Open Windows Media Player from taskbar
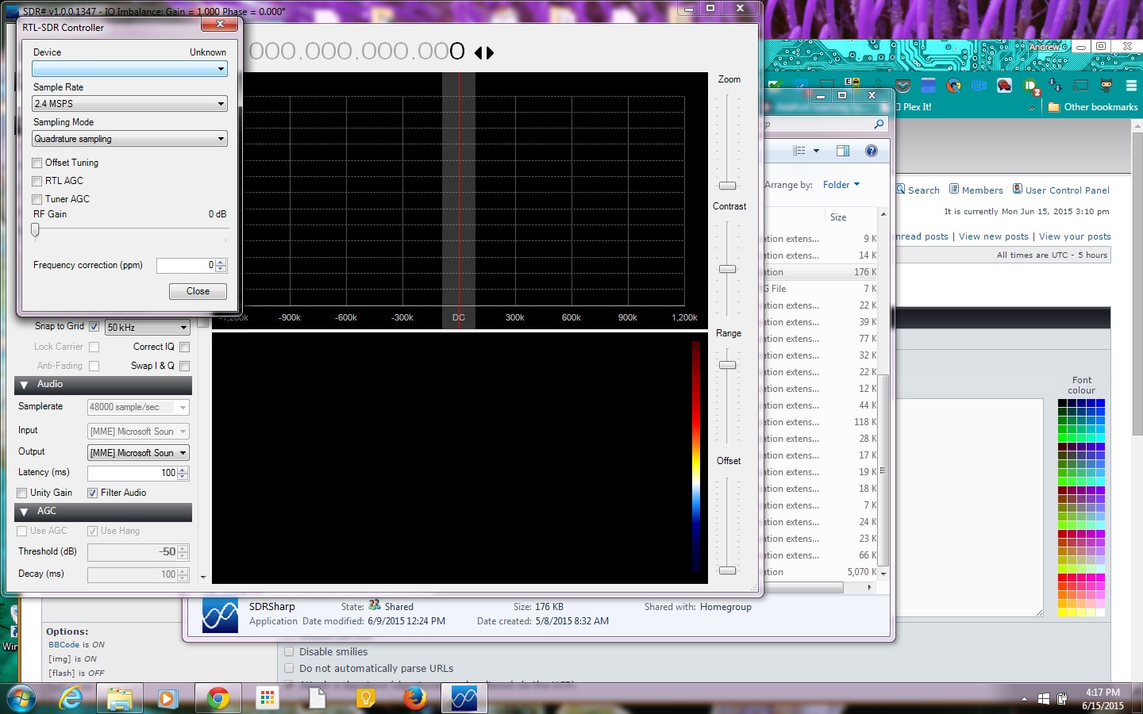Viewport: 1143px width, 714px height. coord(167,698)
